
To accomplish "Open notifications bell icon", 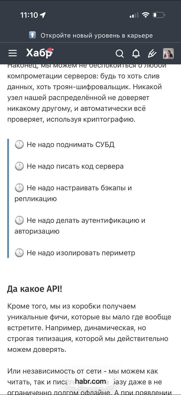I will click(x=136, y=53).
